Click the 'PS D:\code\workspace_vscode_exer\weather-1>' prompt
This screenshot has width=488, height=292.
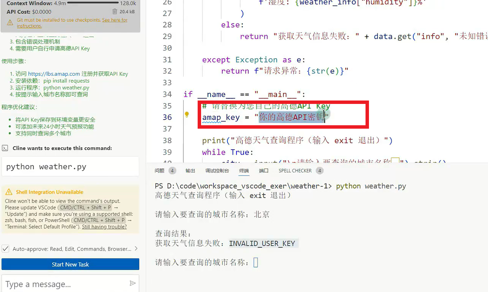243,186
